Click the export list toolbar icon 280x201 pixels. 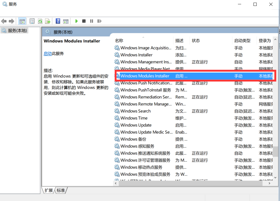47,21
